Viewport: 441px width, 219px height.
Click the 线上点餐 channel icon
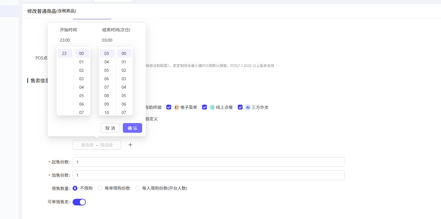212,107
